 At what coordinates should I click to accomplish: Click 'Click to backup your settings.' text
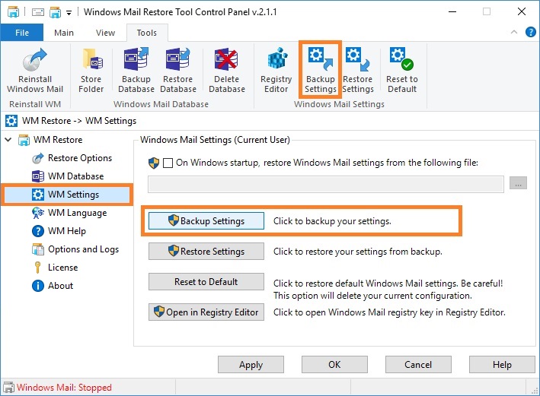click(332, 221)
